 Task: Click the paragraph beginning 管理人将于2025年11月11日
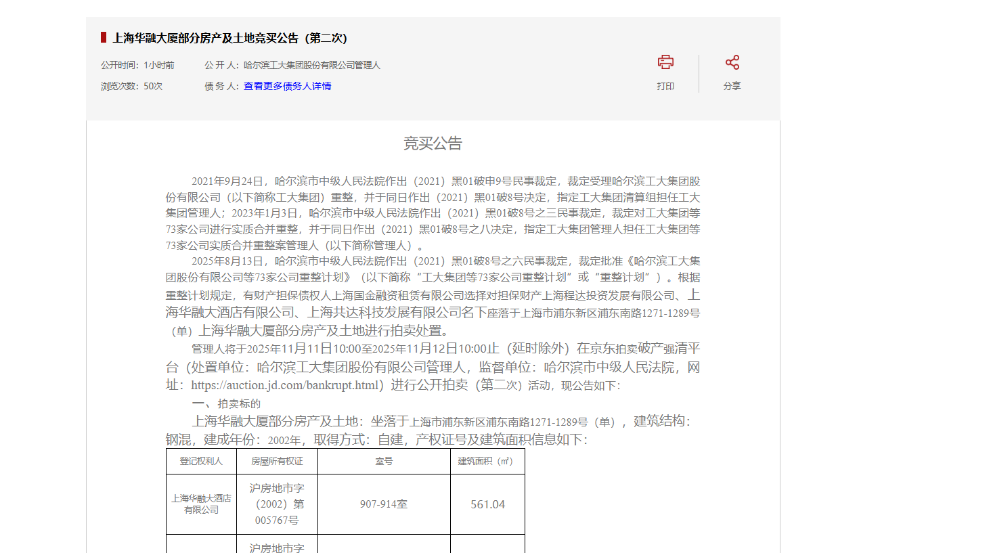pyautogui.click(x=433, y=367)
